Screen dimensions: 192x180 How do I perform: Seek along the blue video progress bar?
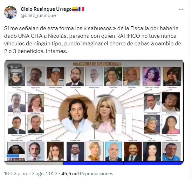(x=123, y=163)
